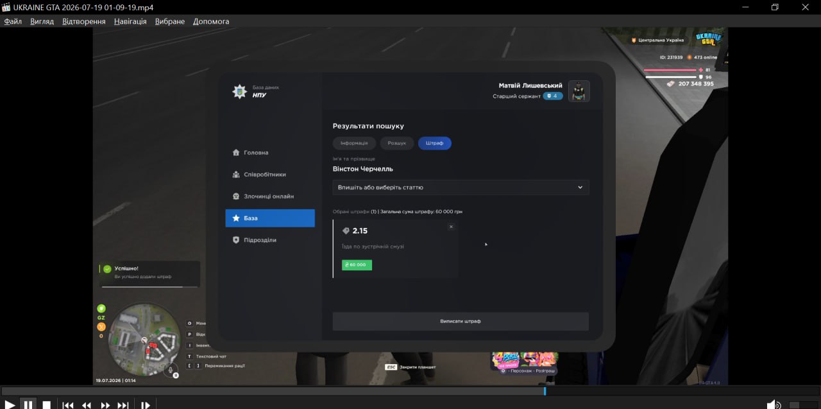Select the Штраф tab
This screenshot has height=409, width=821.
pos(435,143)
